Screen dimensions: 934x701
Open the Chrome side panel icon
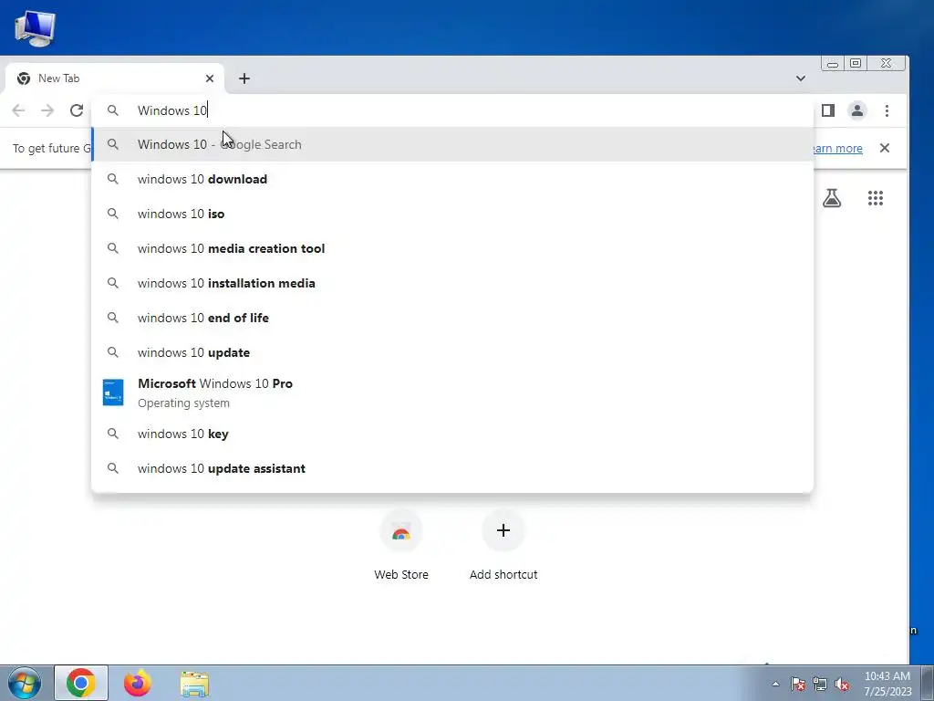(828, 110)
